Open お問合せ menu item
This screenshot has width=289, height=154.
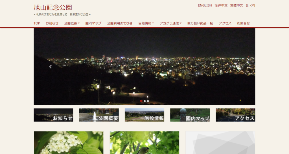[243, 23]
